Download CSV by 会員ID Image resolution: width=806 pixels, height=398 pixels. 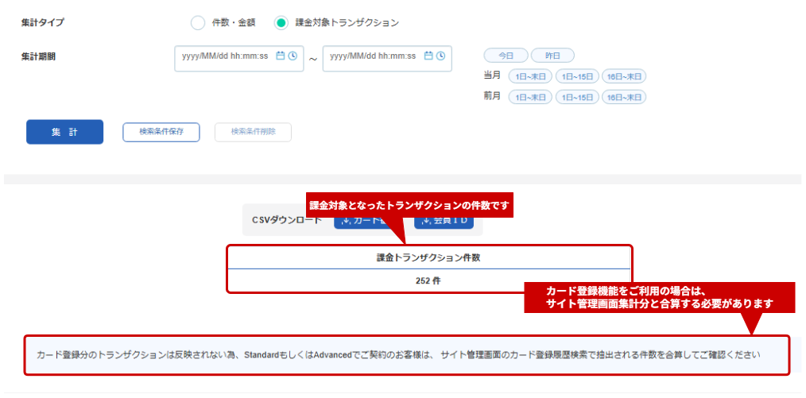[x=444, y=224]
